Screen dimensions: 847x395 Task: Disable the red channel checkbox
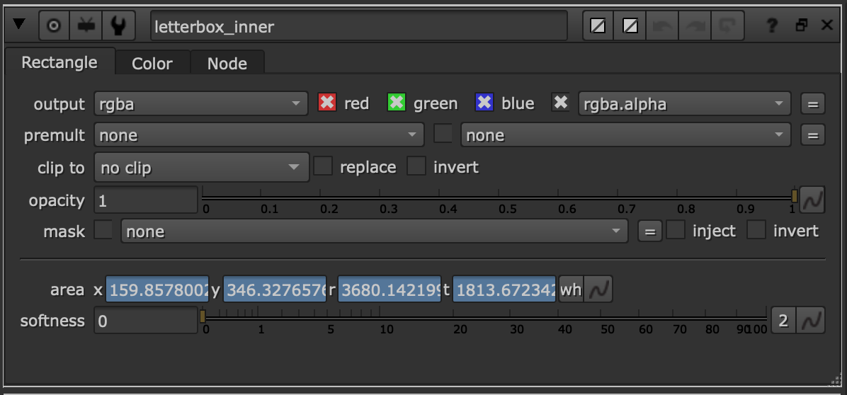[326, 103]
